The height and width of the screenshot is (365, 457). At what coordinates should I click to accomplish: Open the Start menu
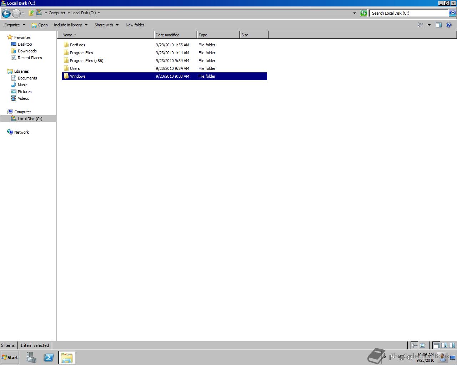(10, 358)
